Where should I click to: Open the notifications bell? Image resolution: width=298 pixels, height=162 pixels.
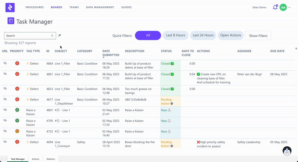click(275, 7)
